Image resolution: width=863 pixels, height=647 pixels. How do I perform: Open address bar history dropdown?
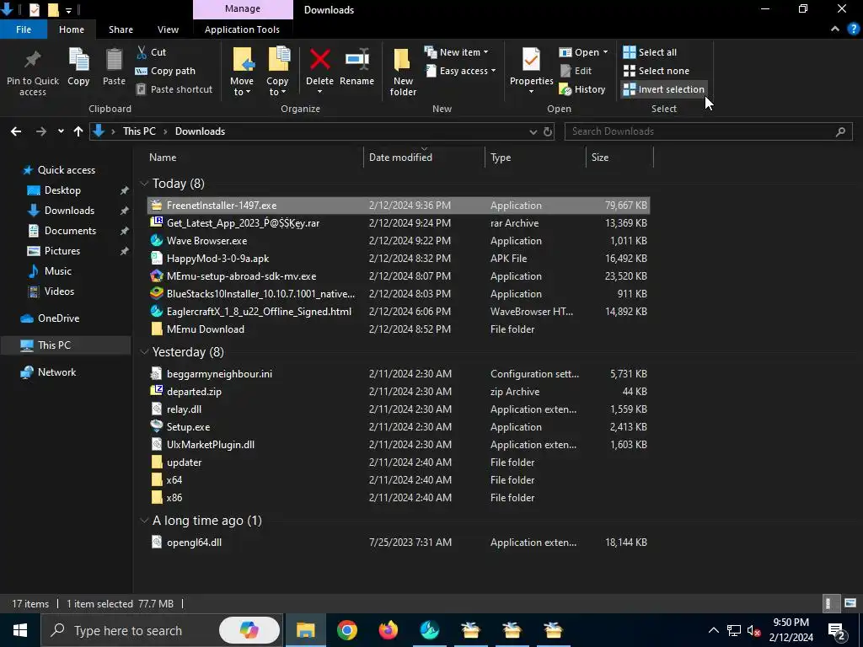point(533,131)
